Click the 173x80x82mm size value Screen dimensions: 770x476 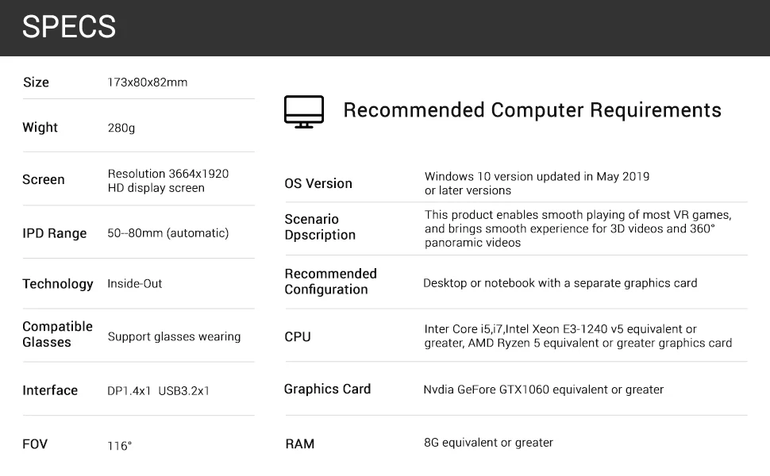point(147,83)
